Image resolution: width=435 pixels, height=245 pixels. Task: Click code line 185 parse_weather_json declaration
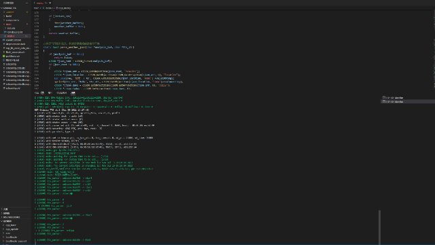coord(89,47)
